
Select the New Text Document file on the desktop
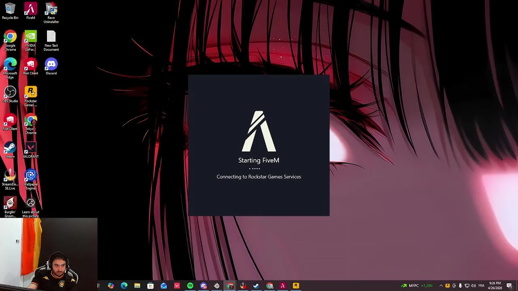[x=51, y=41]
